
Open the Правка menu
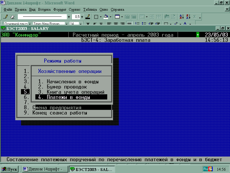pyautogui.click(x=20, y=10)
